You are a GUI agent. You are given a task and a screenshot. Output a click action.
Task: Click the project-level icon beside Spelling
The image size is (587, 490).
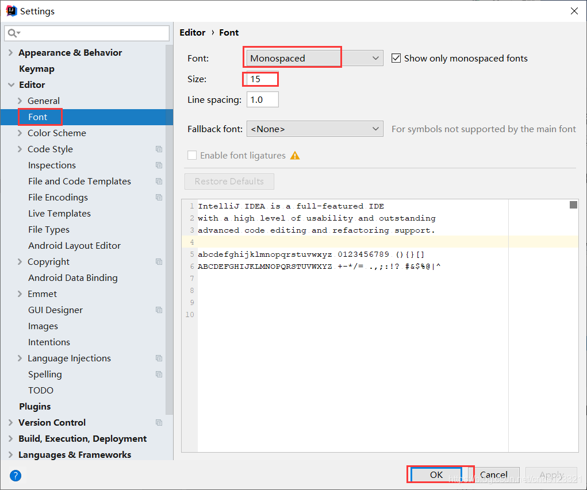coord(159,374)
